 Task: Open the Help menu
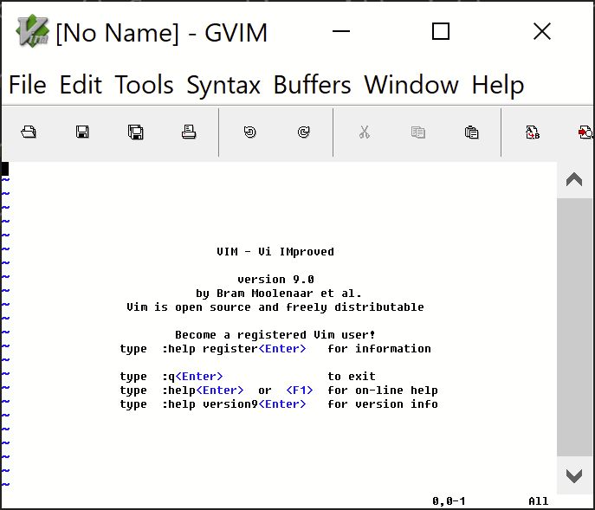click(498, 85)
